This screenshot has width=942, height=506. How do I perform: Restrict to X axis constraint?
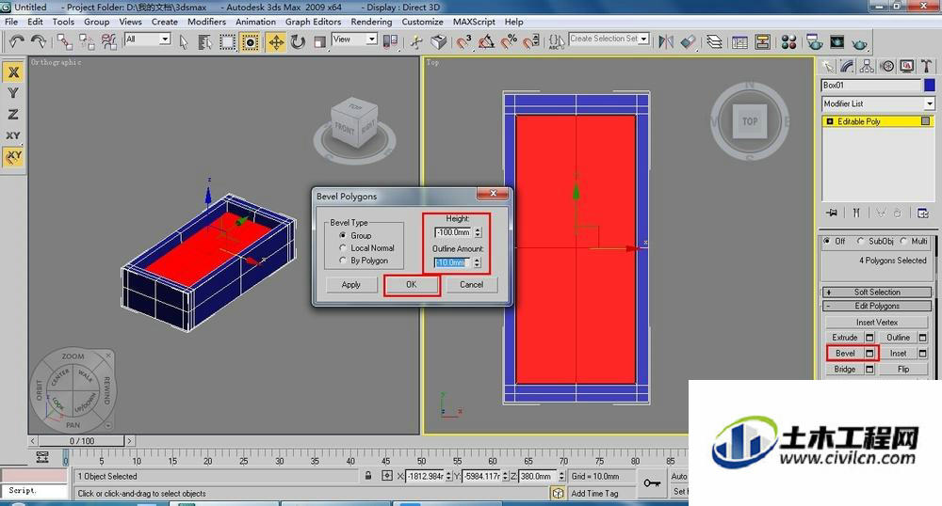(13, 72)
